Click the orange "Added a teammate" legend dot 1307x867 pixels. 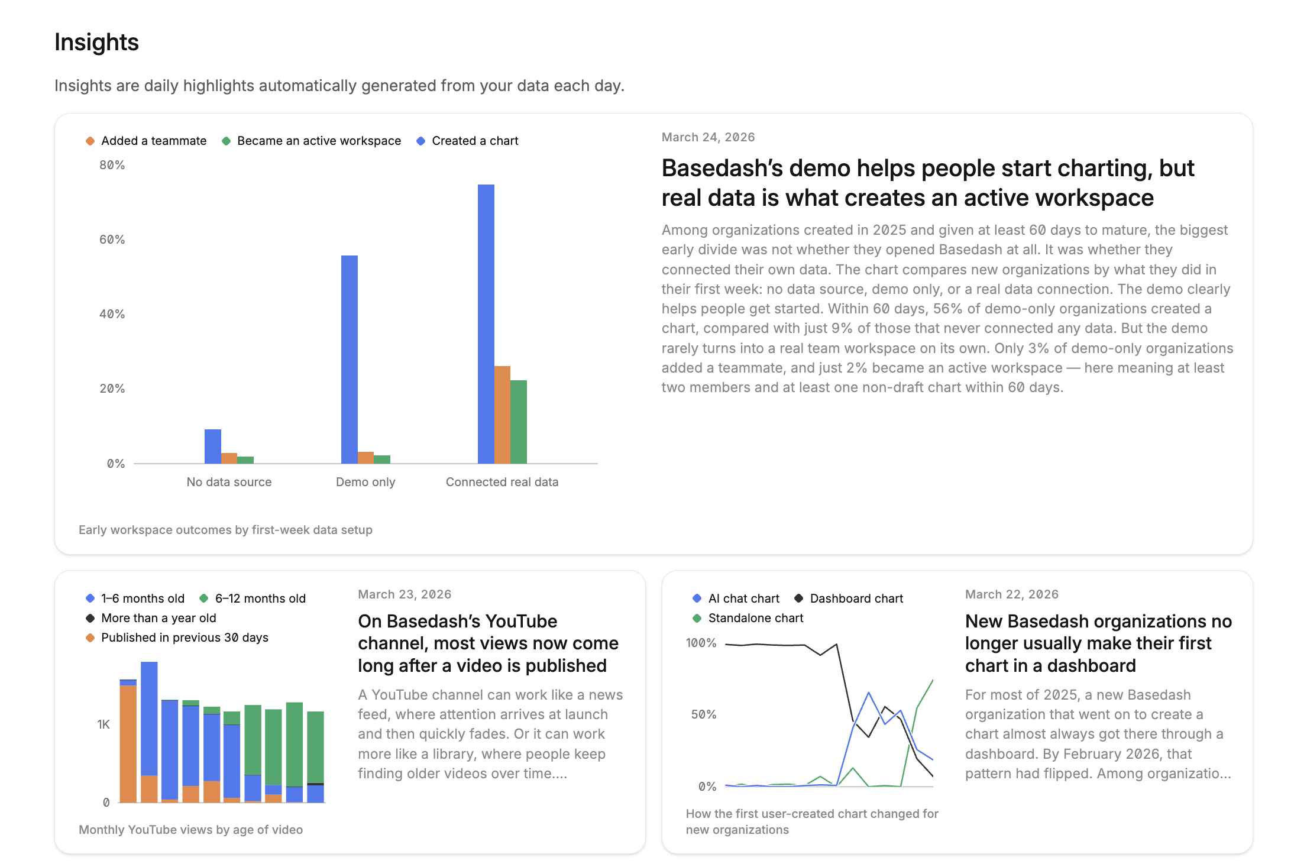89,141
